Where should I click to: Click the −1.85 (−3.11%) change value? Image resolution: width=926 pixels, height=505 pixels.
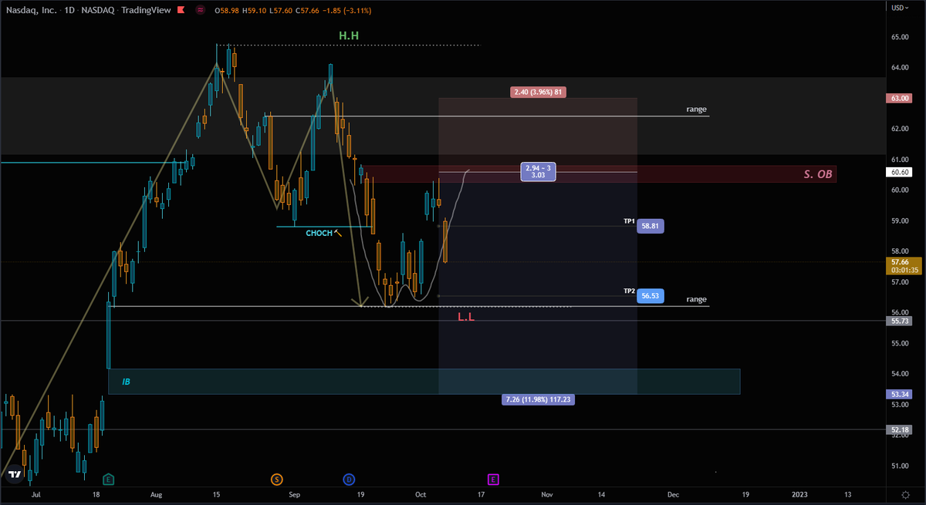click(346, 10)
